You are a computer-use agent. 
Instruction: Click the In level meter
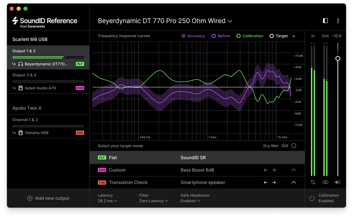coord(313,109)
